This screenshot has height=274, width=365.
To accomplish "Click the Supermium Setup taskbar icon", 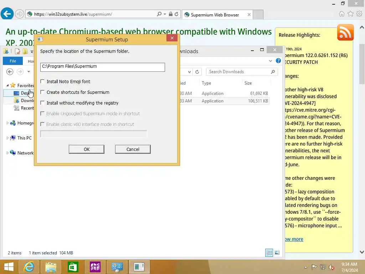I will [x=139, y=267].
